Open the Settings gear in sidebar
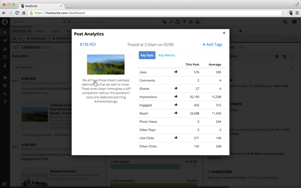The height and width of the screenshot is (188, 301). point(5,86)
